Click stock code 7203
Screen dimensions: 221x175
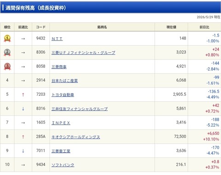(x=41, y=94)
